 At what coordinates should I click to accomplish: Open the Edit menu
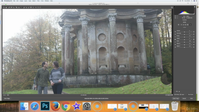[17, 1]
